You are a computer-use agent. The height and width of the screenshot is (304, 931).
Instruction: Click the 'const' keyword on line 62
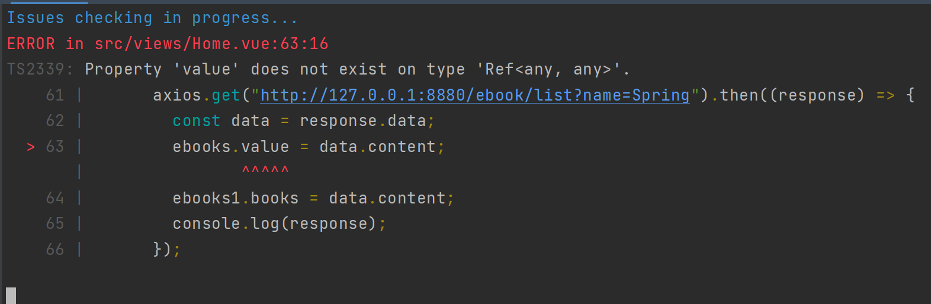point(197,121)
